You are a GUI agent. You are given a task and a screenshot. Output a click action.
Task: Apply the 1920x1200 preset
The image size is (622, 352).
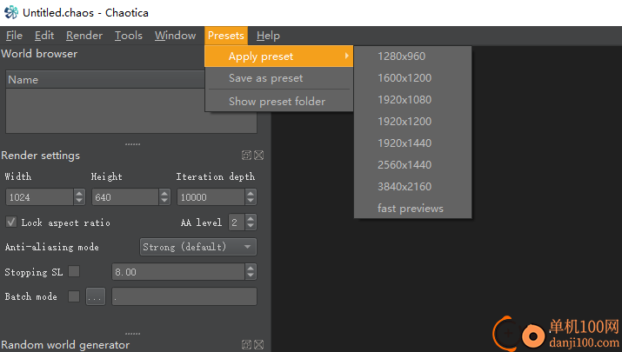pos(412,122)
